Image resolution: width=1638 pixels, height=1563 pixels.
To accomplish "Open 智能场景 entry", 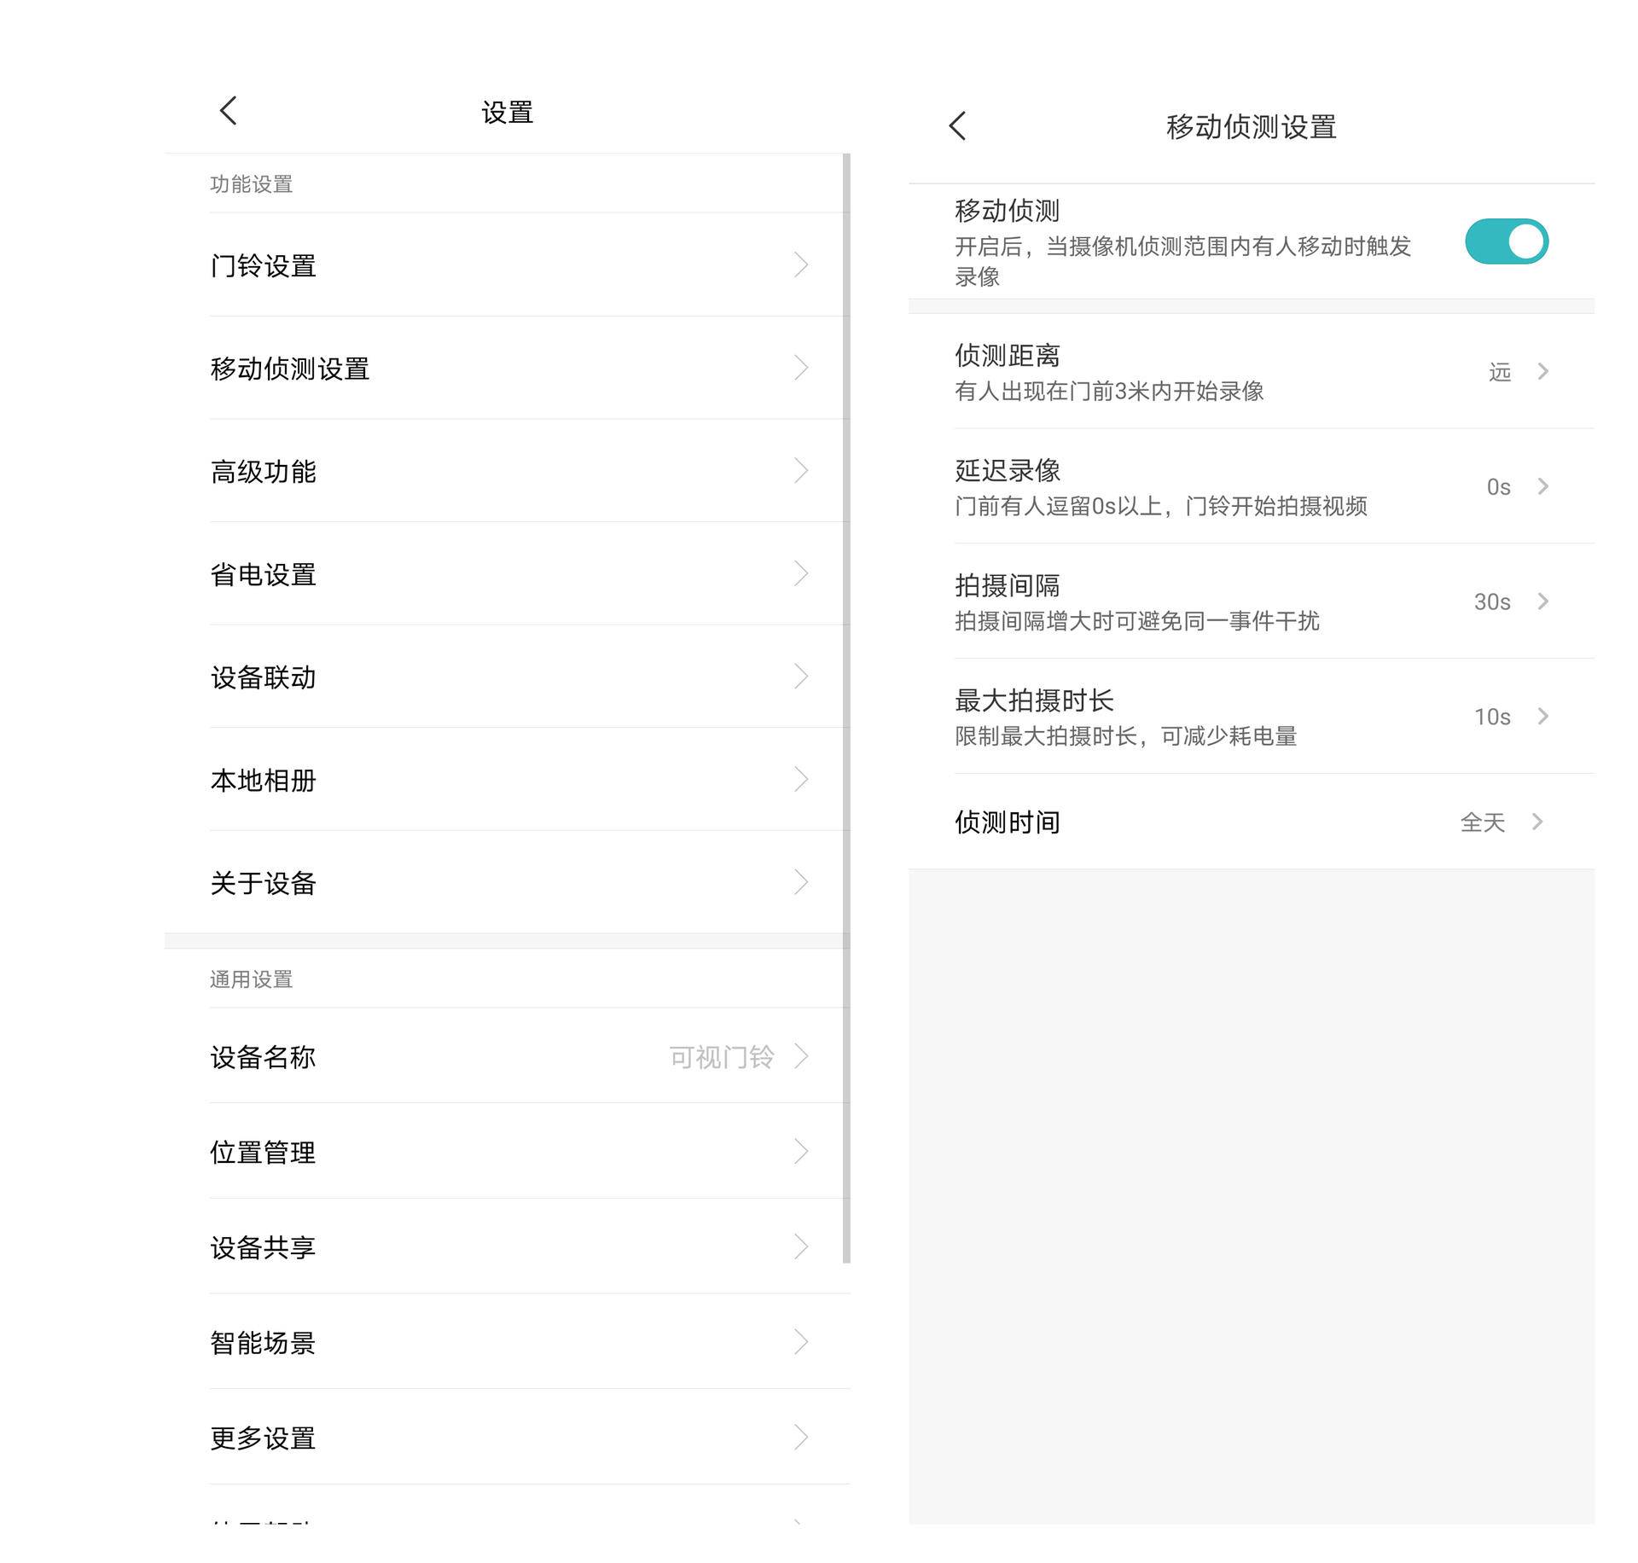I will (x=263, y=1343).
